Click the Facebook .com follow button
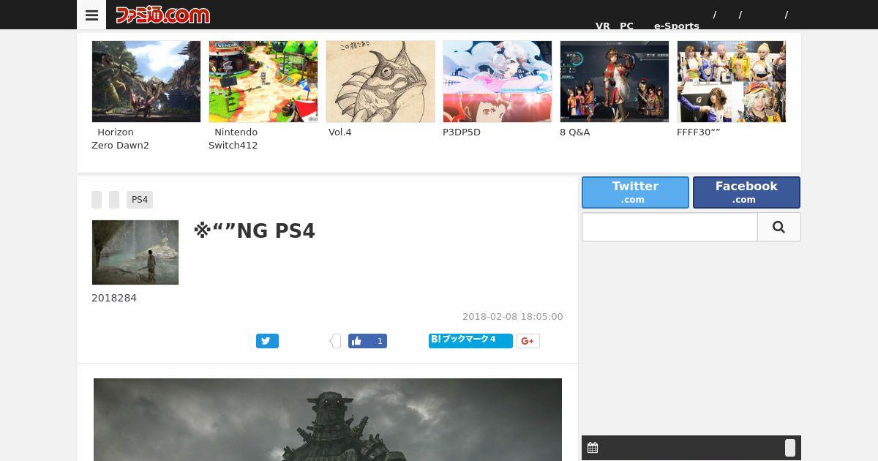 pyautogui.click(x=746, y=192)
